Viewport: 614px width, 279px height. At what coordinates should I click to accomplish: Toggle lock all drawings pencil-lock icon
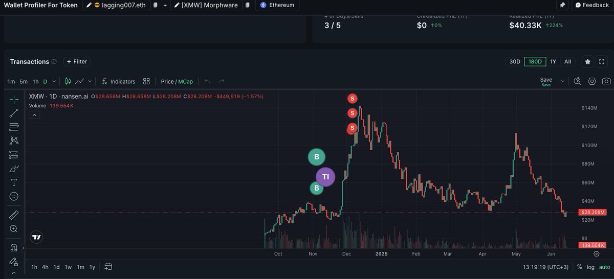coord(14,262)
